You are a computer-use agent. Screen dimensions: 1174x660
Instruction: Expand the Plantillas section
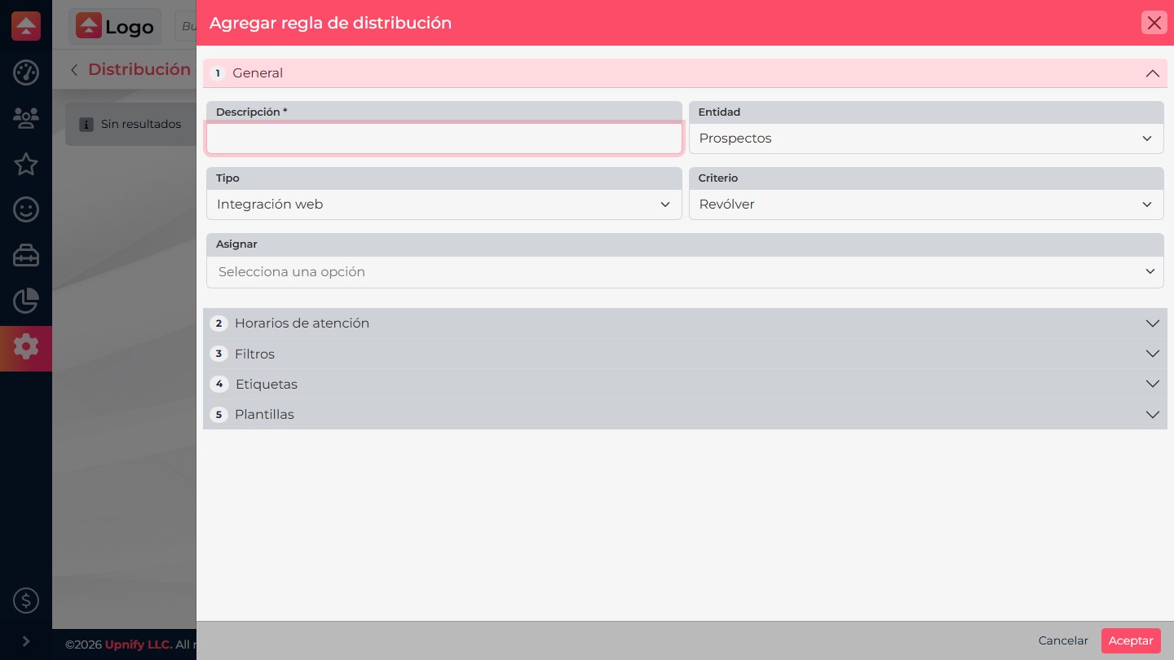(685, 414)
